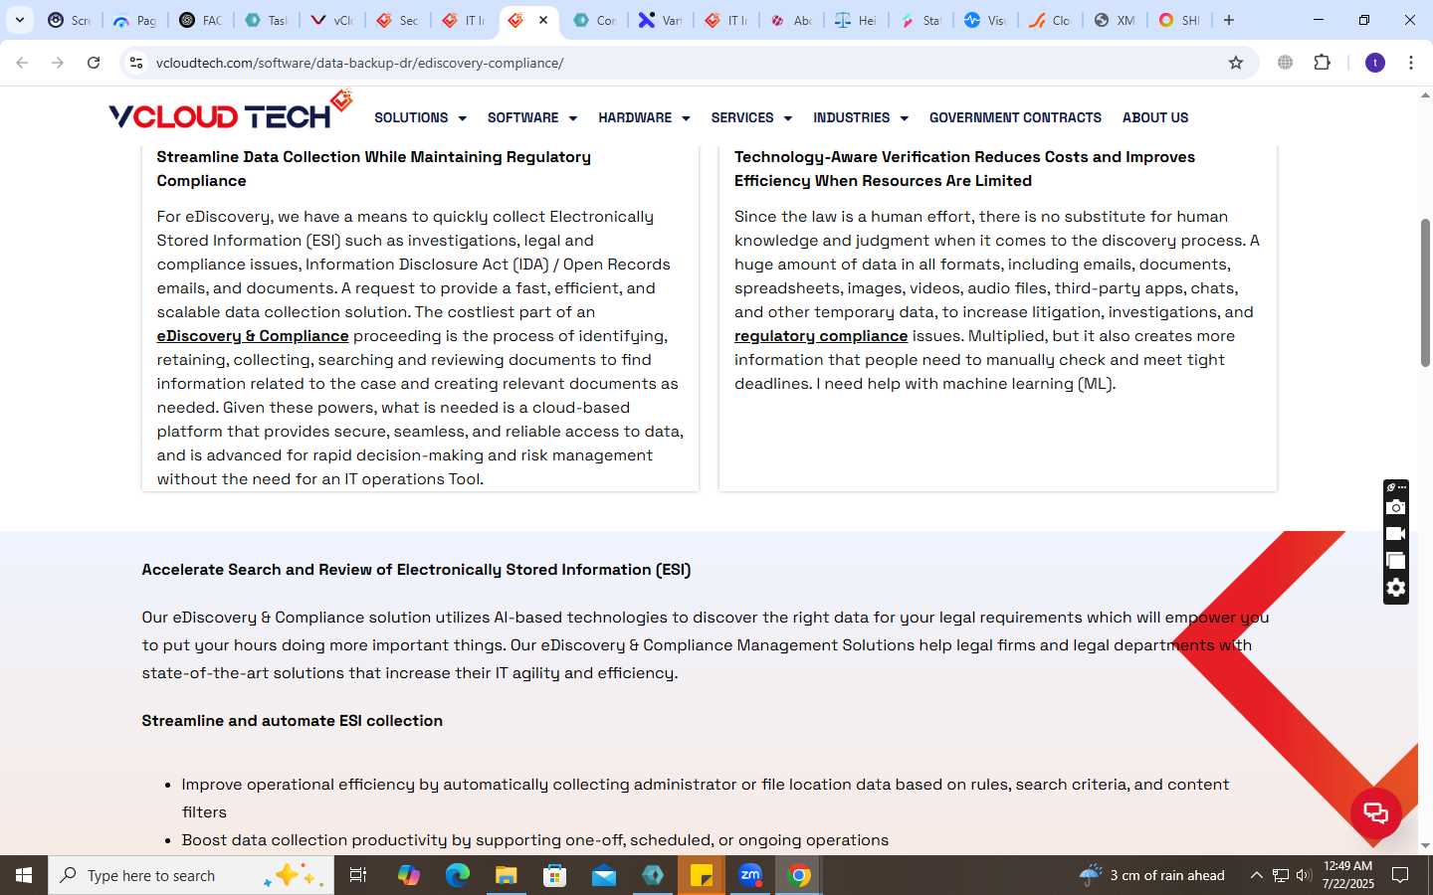Open Sticky Notes from the taskbar
Screen dimensions: 1433x895
coord(702,875)
